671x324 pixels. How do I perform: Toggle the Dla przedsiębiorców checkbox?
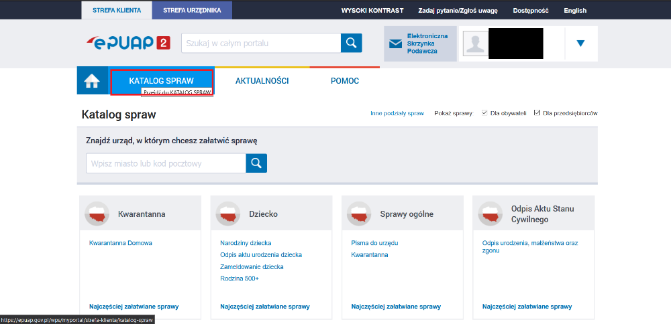coord(537,113)
